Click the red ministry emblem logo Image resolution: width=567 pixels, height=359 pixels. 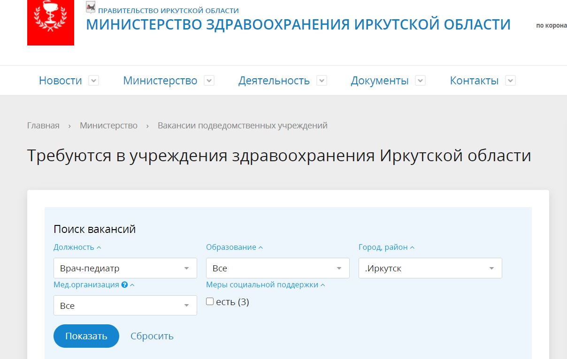coord(51,22)
